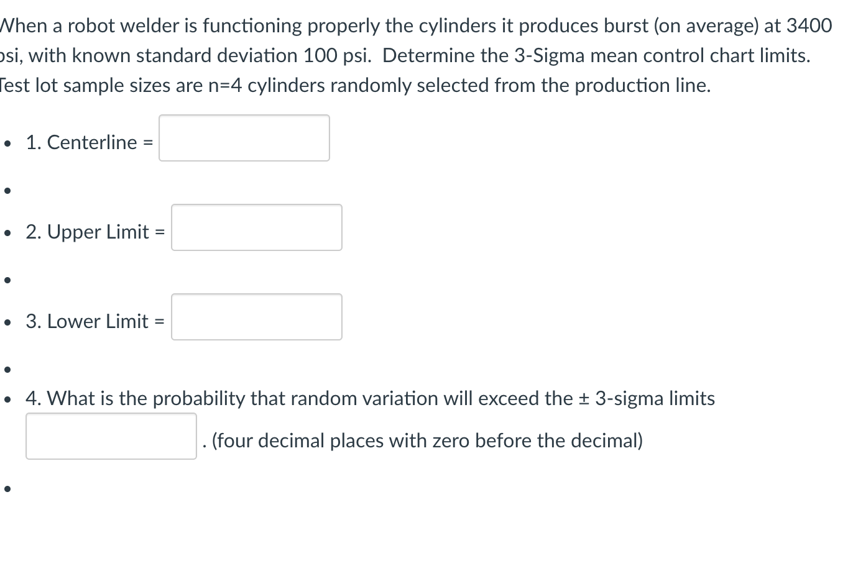The width and height of the screenshot is (853, 566).
Task: Click the bullet before question 4
Action: point(7,399)
